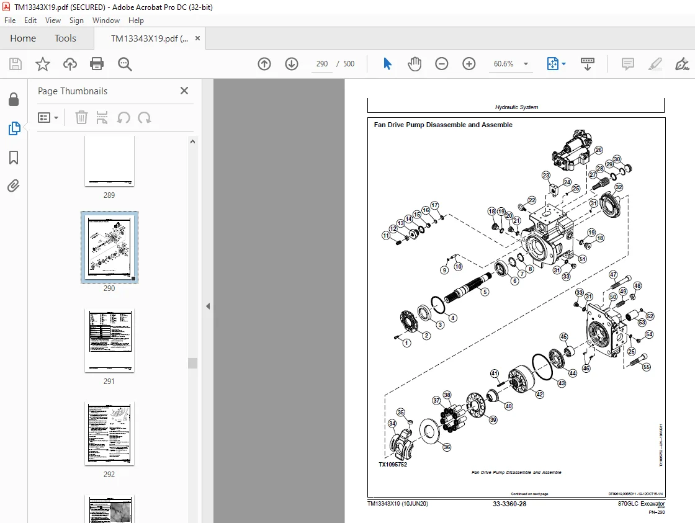Rotate pages counterclockwise
This screenshot has height=523, width=695.
coord(123,117)
